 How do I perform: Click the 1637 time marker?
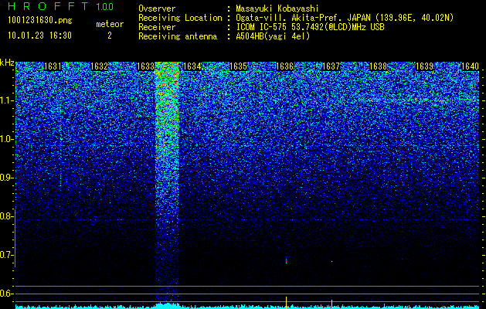pos(331,66)
